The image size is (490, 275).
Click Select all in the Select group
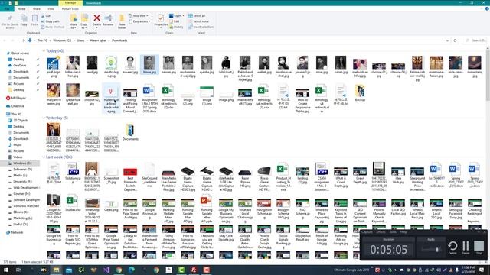click(x=197, y=15)
